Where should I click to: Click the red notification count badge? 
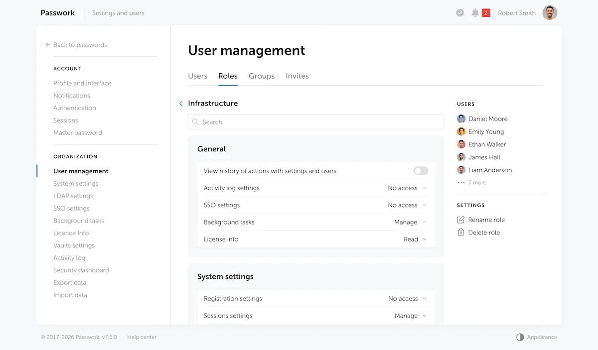tap(486, 13)
